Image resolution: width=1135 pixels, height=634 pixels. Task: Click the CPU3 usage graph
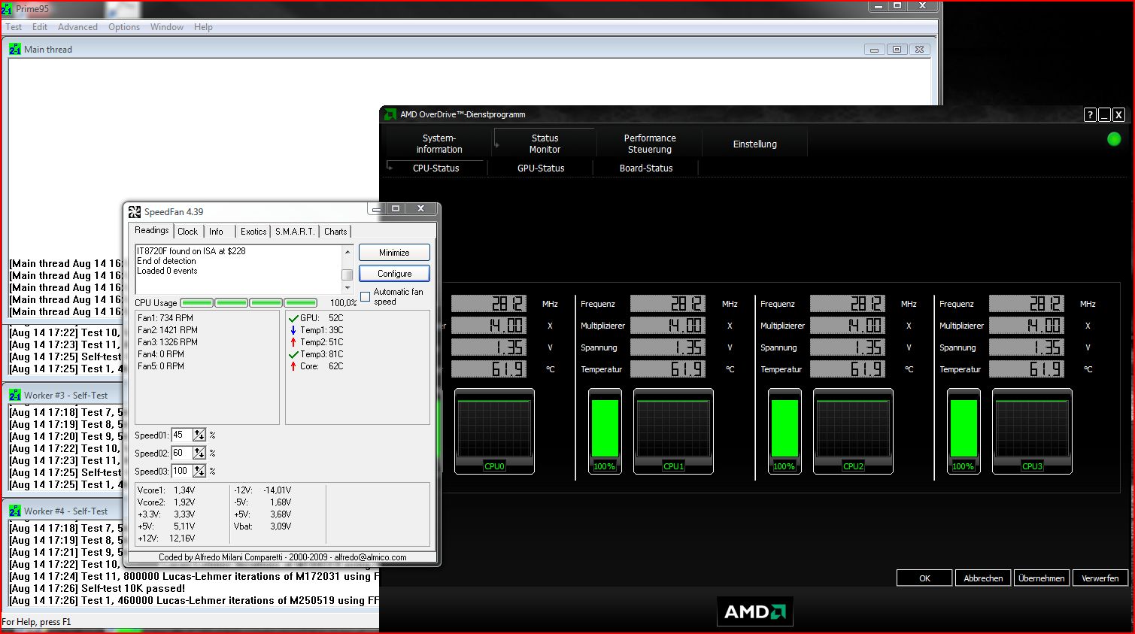pos(1032,431)
